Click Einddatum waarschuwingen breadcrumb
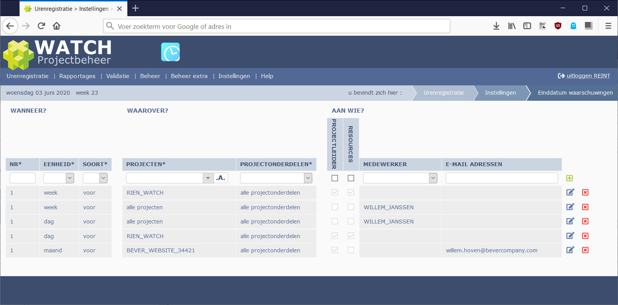Viewport: 618px width, 305px height. pyautogui.click(x=575, y=93)
